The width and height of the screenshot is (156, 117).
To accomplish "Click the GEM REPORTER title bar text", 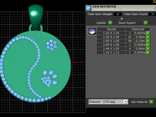I will click(104, 6).
